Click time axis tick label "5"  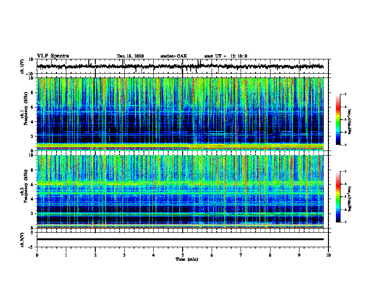tap(183, 255)
